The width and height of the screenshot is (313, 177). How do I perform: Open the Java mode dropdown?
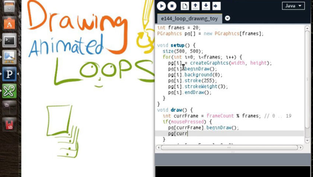point(293,6)
